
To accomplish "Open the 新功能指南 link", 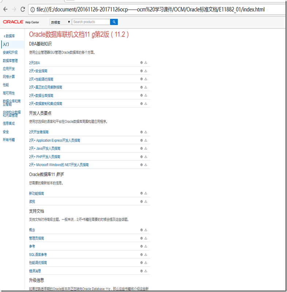I will [37, 194].
